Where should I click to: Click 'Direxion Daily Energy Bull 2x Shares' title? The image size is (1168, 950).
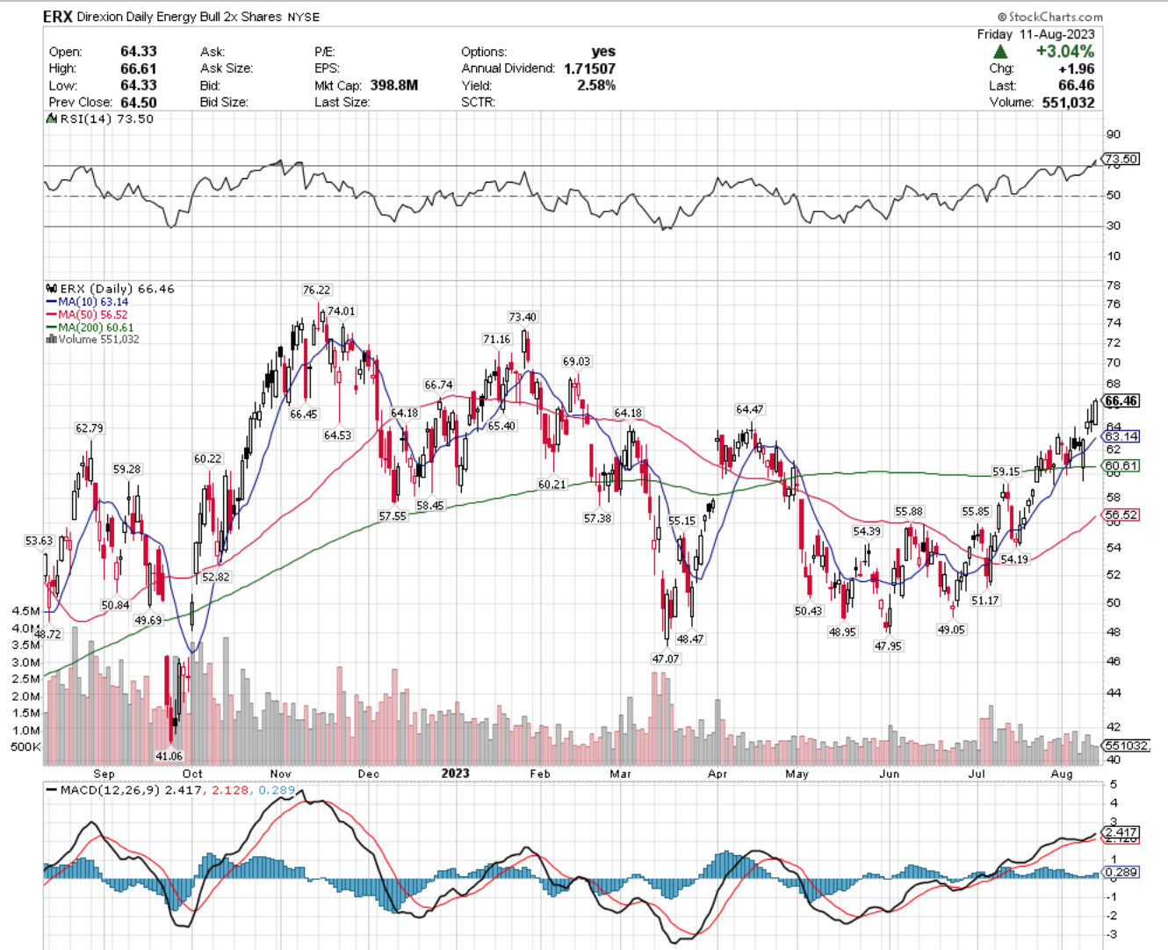(180, 17)
